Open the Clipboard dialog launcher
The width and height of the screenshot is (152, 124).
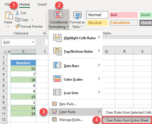(x=45, y=33)
